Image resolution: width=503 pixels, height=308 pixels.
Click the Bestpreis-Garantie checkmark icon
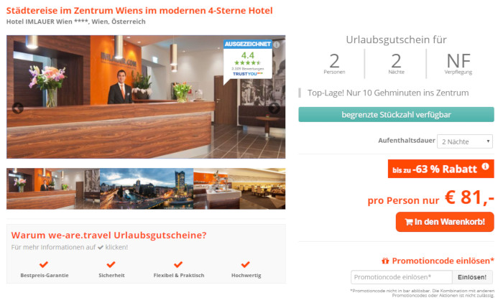point(44,264)
